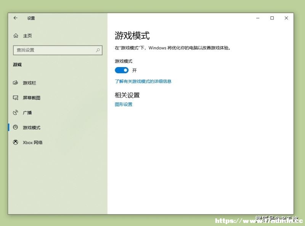The height and width of the screenshot is (226, 305).
Task: Open link 了解有关游戏模式的详细信息
Action: click(143, 81)
